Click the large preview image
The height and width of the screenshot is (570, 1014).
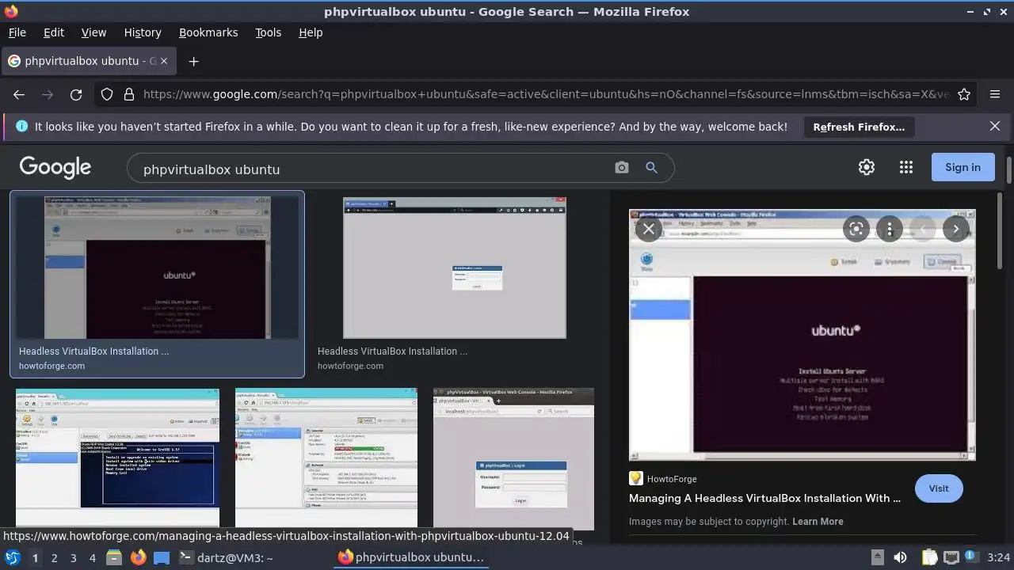802,335
